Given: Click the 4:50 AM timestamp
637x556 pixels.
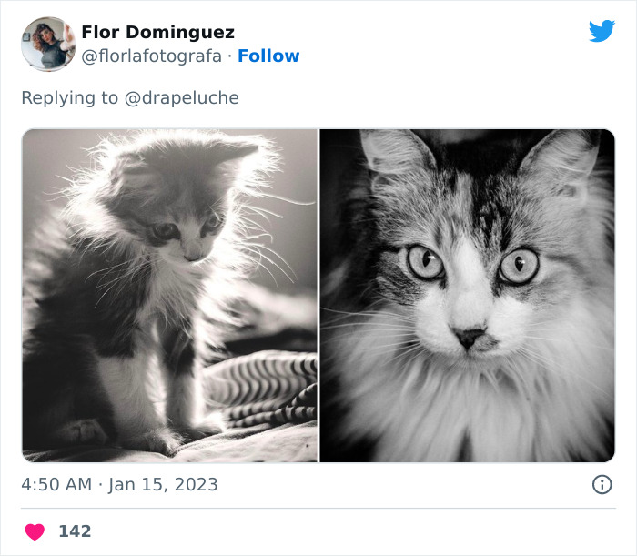Looking at the screenshot, I should tap(56, 484).
